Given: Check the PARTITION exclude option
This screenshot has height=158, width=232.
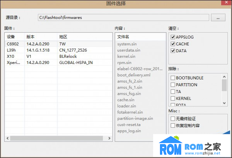Looking at the screenshot, I should [x=173, y=85].
